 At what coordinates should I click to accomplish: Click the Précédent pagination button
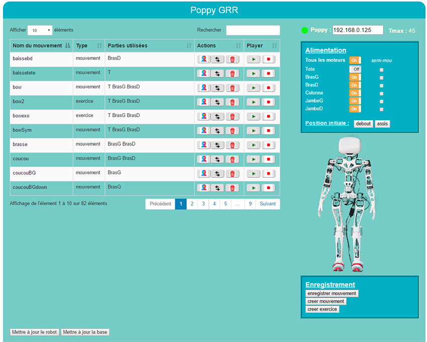160,204
